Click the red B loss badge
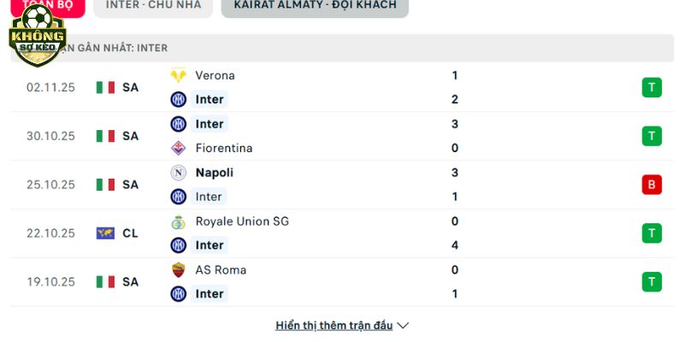Viewport: 684px width, 342px height. (652, 185)
